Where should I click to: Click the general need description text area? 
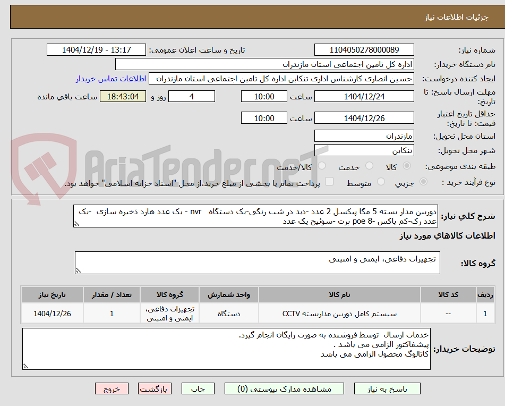point(255,216)
